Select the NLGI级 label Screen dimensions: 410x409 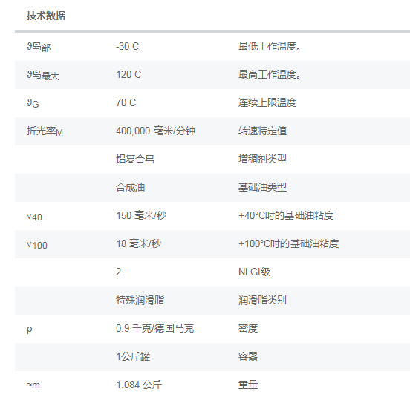click(254, 272)
